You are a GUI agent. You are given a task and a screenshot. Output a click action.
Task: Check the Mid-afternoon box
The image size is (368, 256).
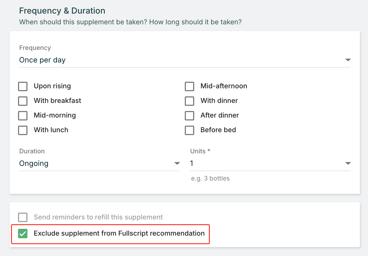pos(189,86)
